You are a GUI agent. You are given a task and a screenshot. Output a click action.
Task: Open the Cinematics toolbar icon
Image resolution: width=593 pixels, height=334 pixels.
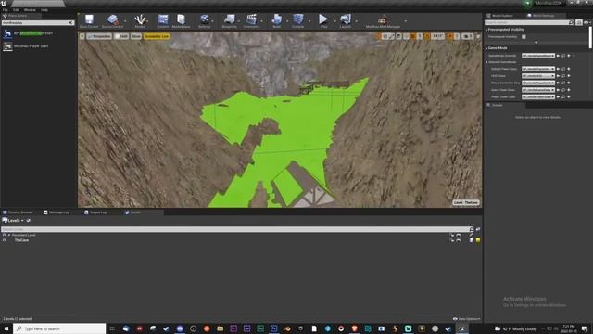pyautogui.click(x=251, y=20)
